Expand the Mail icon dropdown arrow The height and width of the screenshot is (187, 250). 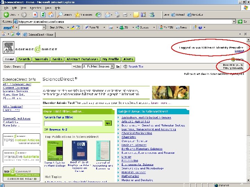(x=111, y=15)
